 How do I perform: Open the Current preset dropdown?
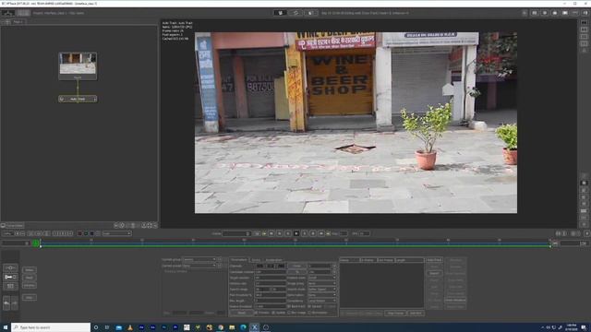(199, 266)
